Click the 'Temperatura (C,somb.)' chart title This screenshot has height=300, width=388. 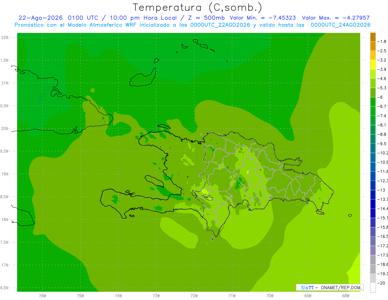pos(198,7)
